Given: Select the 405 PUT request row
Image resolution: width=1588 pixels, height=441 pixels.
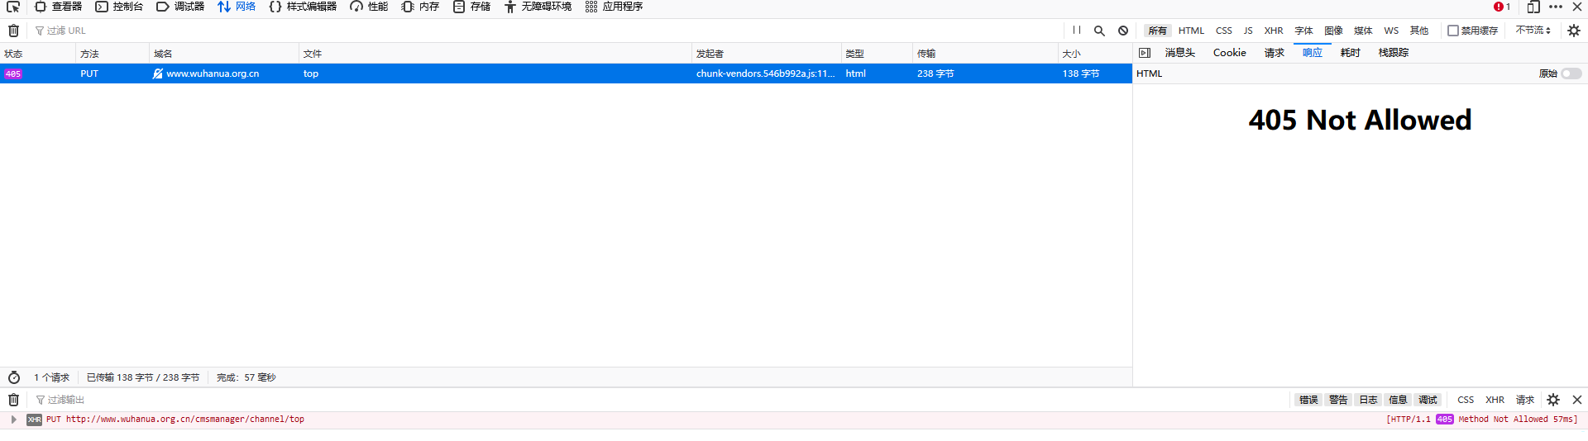Looking at the screenshot, I should coord(566,73).
